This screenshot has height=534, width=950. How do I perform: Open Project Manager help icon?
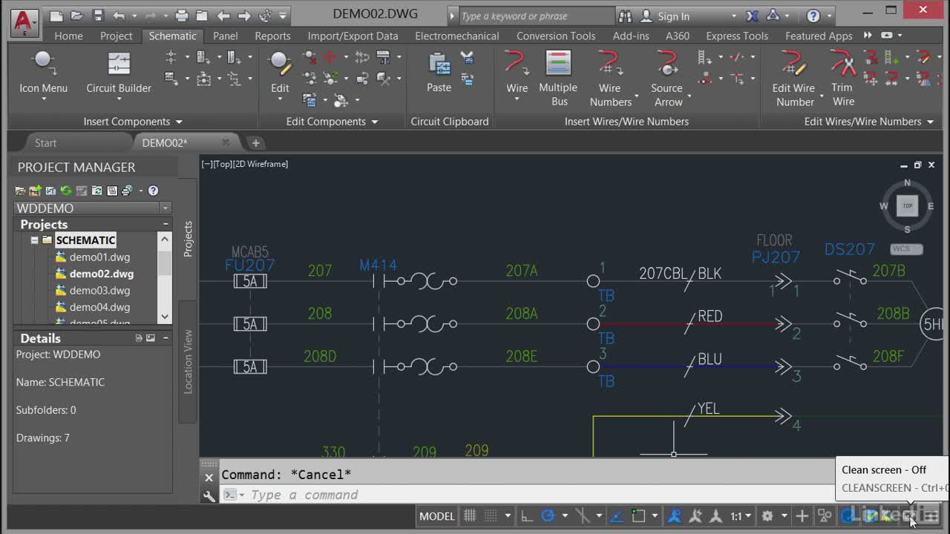(x=153, y=191)
